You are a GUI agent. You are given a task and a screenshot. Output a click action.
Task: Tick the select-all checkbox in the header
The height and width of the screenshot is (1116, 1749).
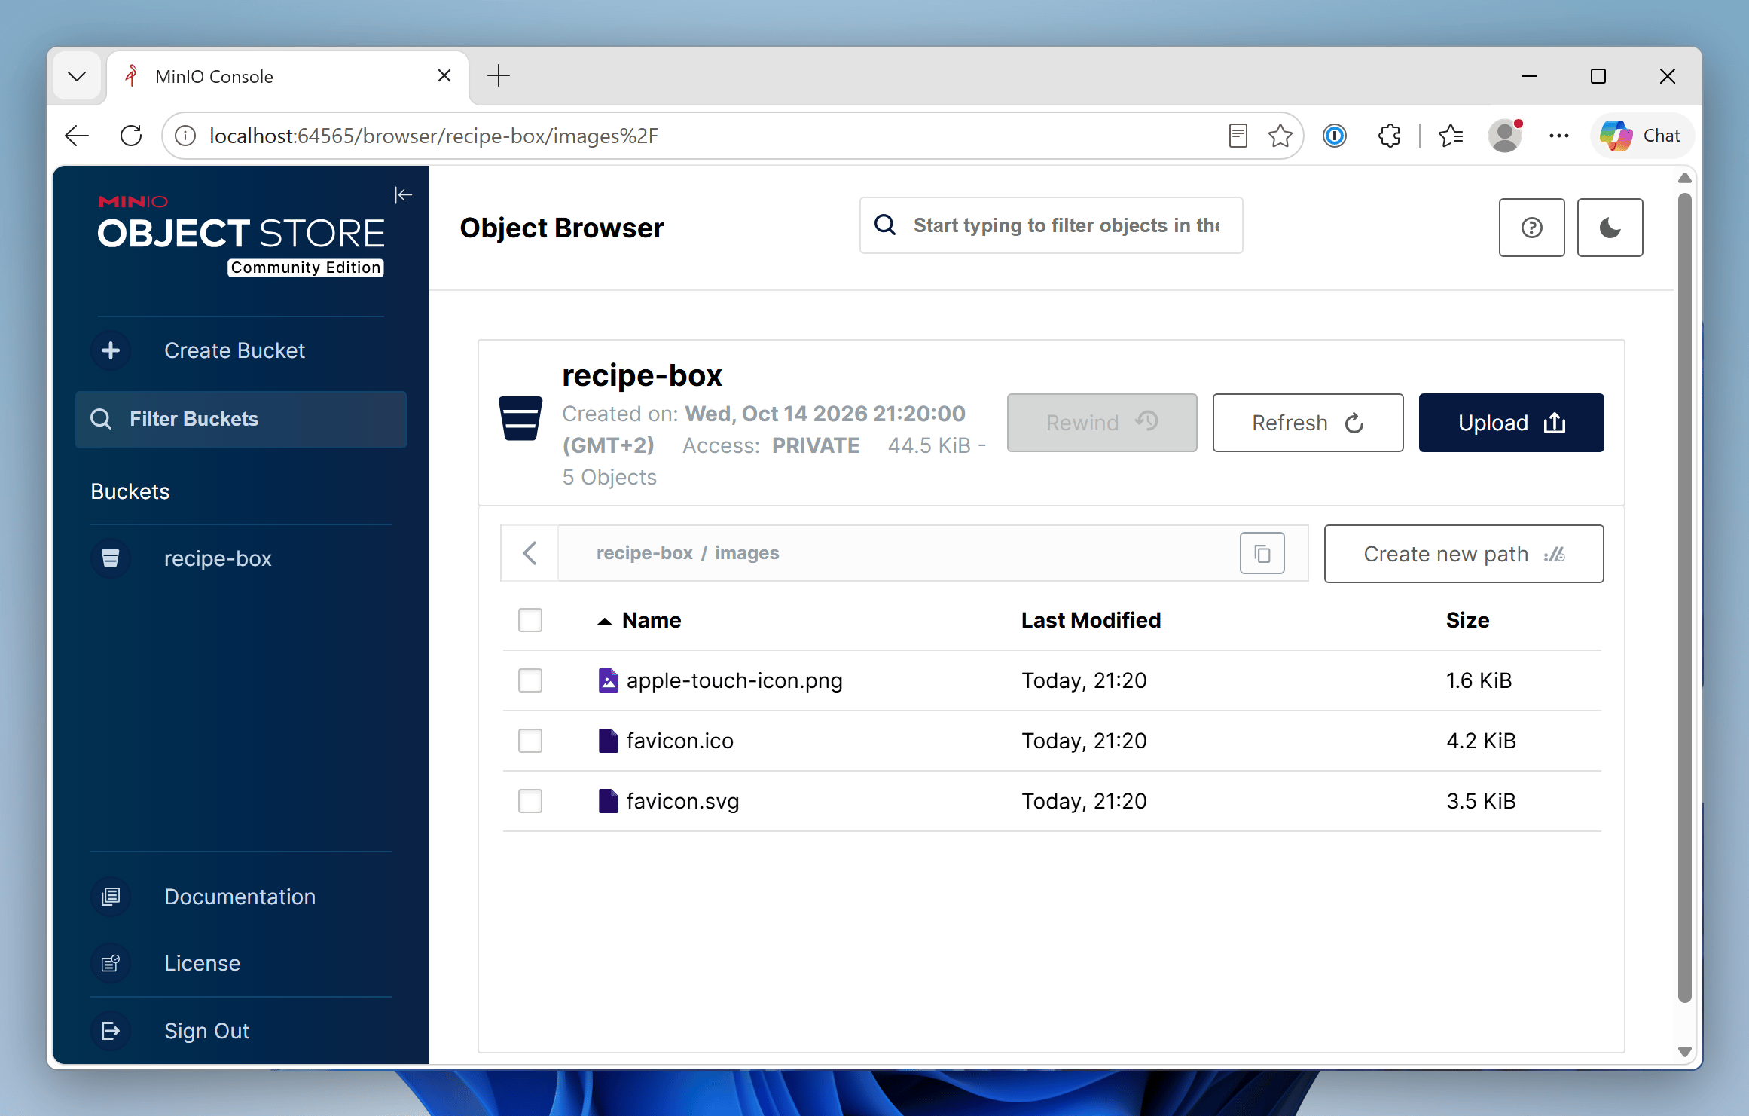[x=530, y=620]
